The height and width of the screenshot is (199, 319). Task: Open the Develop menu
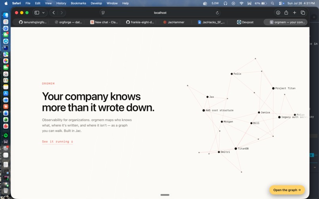point(96,3)
